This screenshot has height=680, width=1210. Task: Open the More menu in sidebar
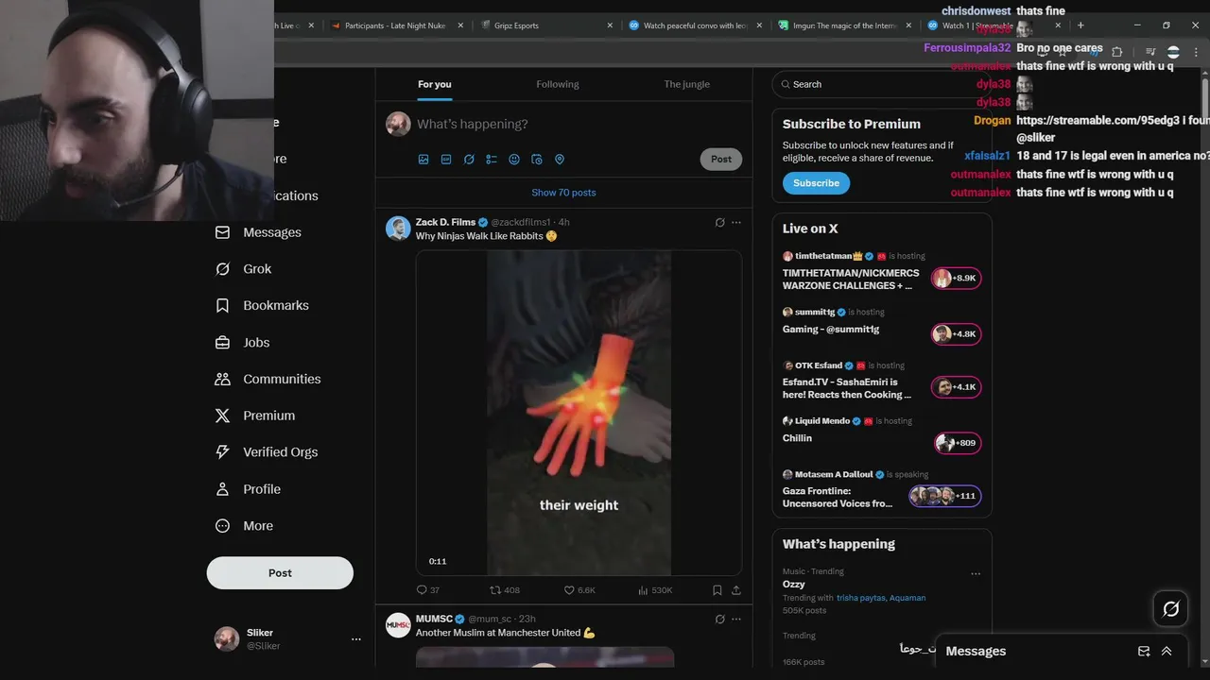(x=244, y=526)
